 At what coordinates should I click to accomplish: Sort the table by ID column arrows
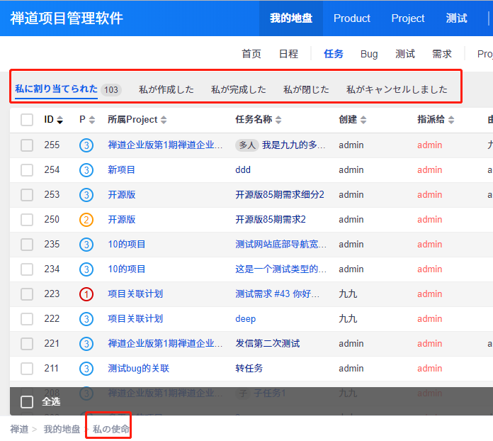60,120
